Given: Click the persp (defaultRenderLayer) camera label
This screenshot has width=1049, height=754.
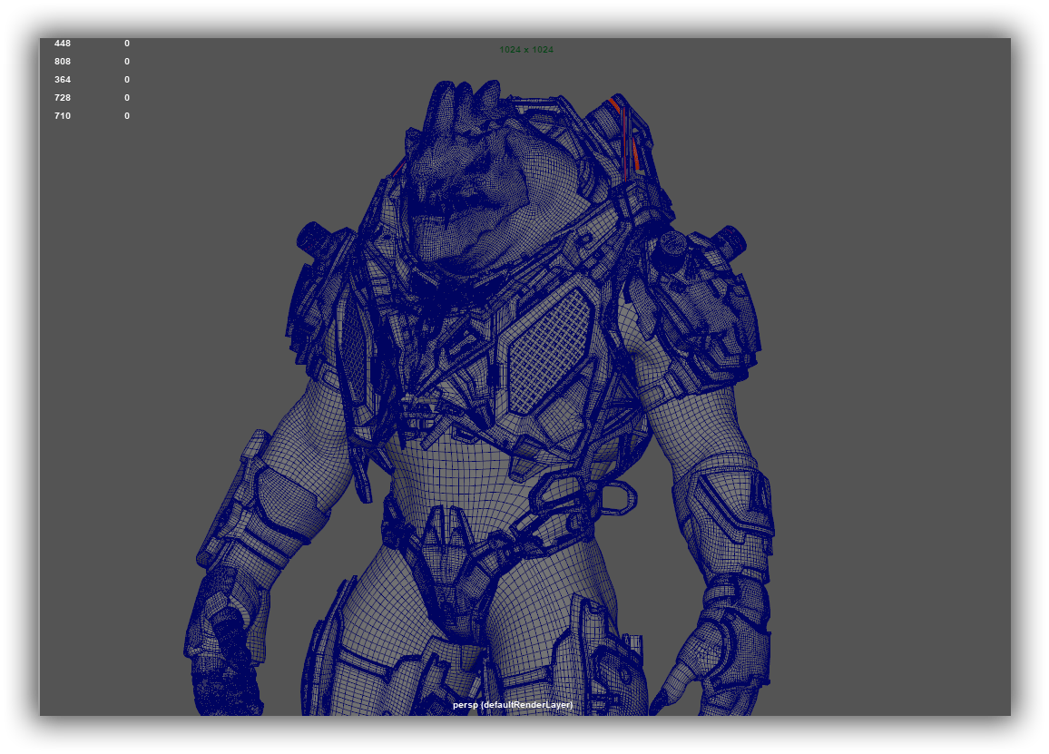Looking at the screenshot, I should [513, 704].
